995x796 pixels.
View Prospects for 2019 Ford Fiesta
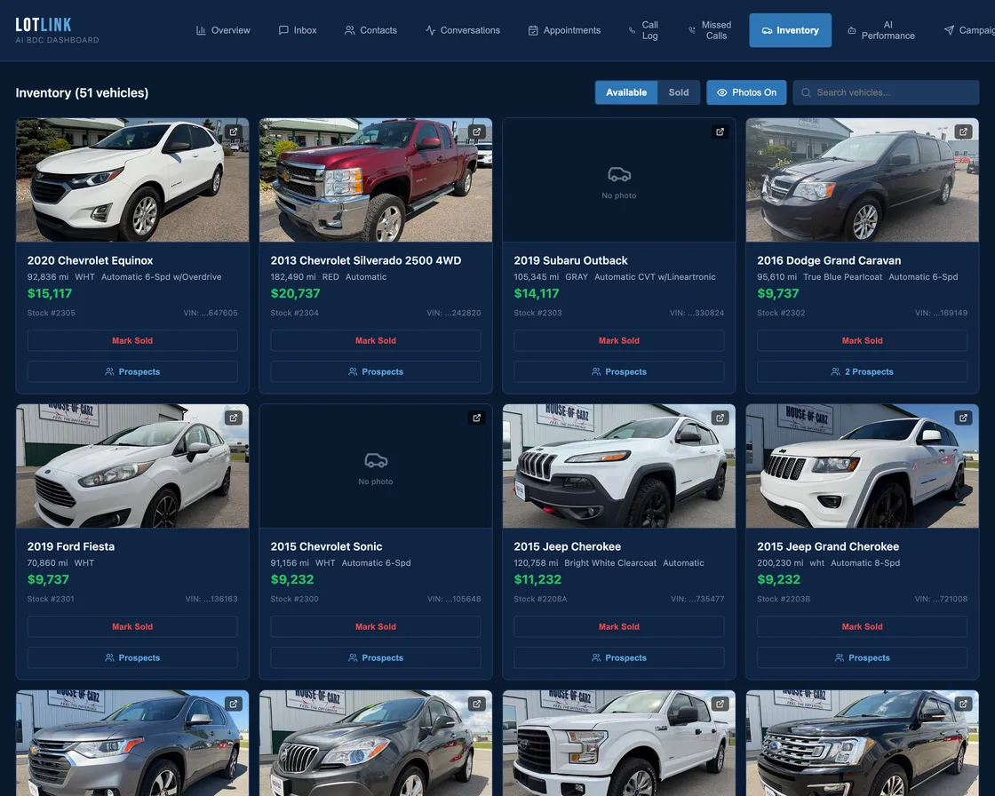pos(132,657)
